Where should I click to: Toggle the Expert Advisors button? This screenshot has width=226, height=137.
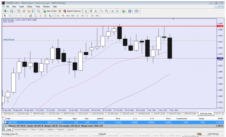point(72,11)
